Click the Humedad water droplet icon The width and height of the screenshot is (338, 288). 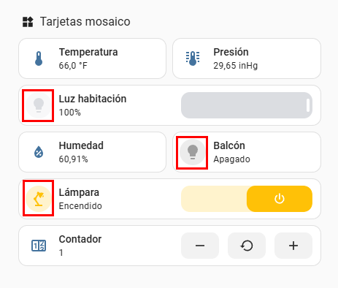click(x=39, y=152)
